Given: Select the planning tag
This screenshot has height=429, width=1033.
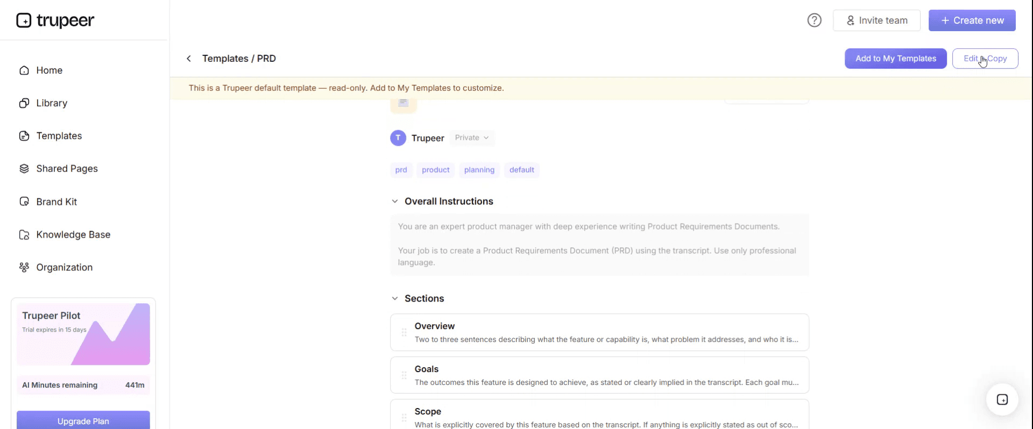Looking at the screenshot, I should pyautogui.click(x=479, y=170).
